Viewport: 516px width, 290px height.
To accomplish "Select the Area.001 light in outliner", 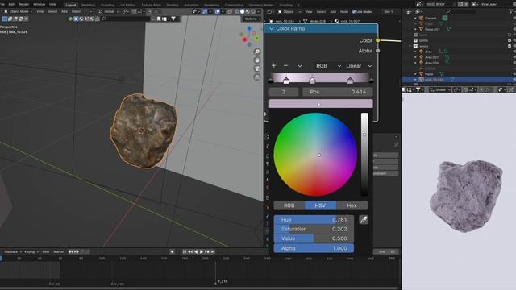I will pos(431,57).
